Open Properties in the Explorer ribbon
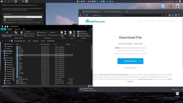 [70, 33]
